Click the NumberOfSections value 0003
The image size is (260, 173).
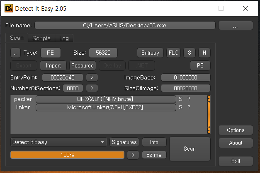tap(73, 88)
